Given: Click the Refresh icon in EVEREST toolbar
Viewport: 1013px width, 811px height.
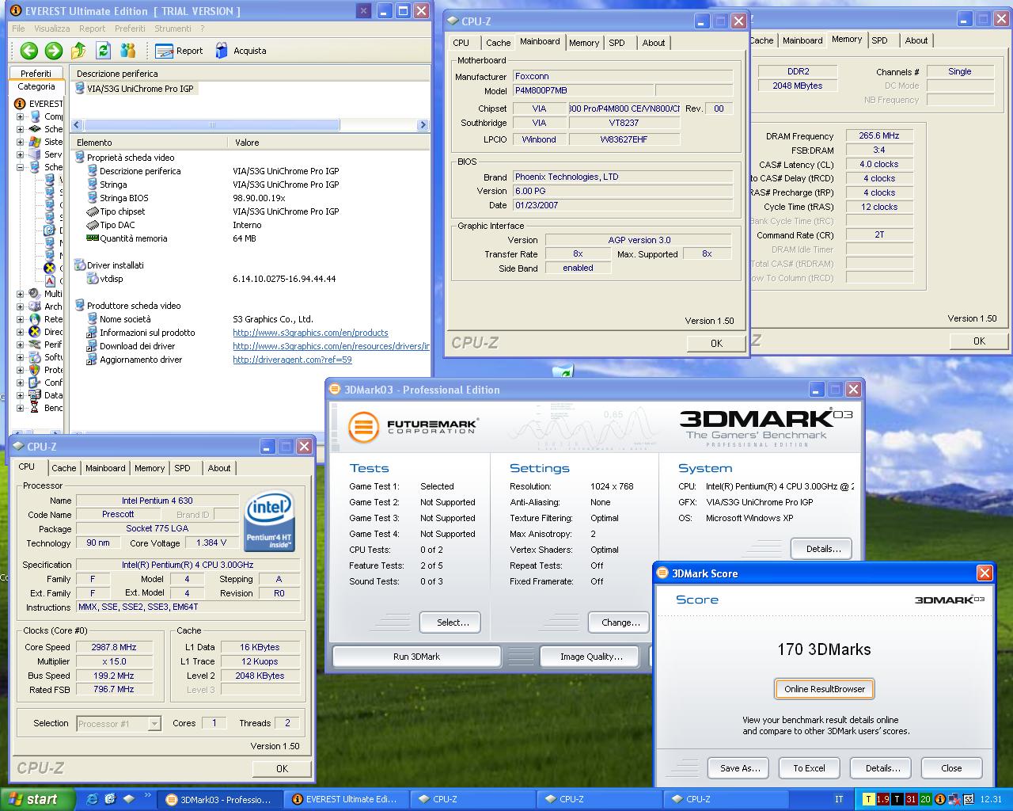Looking at the screenshot, I should [103, 51].
